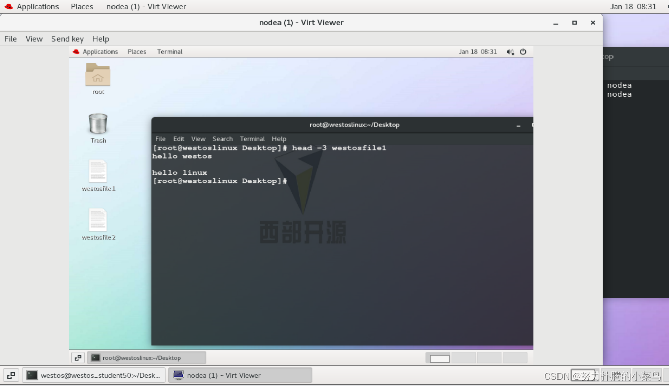Click 'hello linux' output line
Image resolution: width=669 pixels, height=386 pixels.
click(180, 173)
